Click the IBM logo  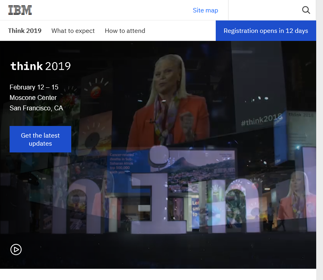click(20, 10)
